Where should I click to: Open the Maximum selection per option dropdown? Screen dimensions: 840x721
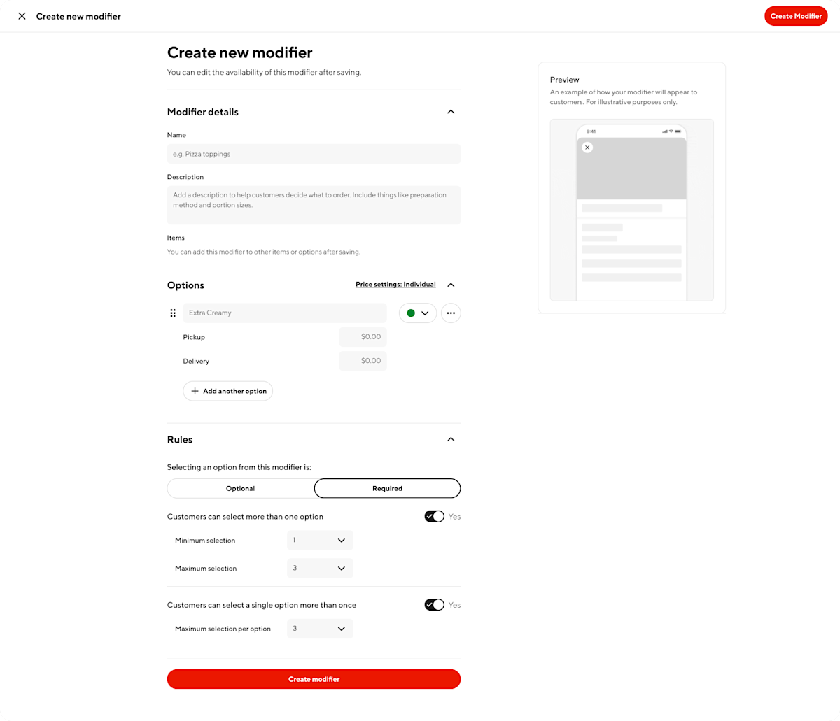pyautogui.click(x=320, y=629)
